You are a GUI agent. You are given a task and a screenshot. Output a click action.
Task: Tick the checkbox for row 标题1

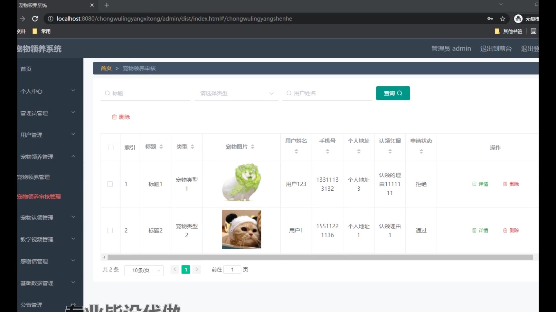tap(110, 184)
